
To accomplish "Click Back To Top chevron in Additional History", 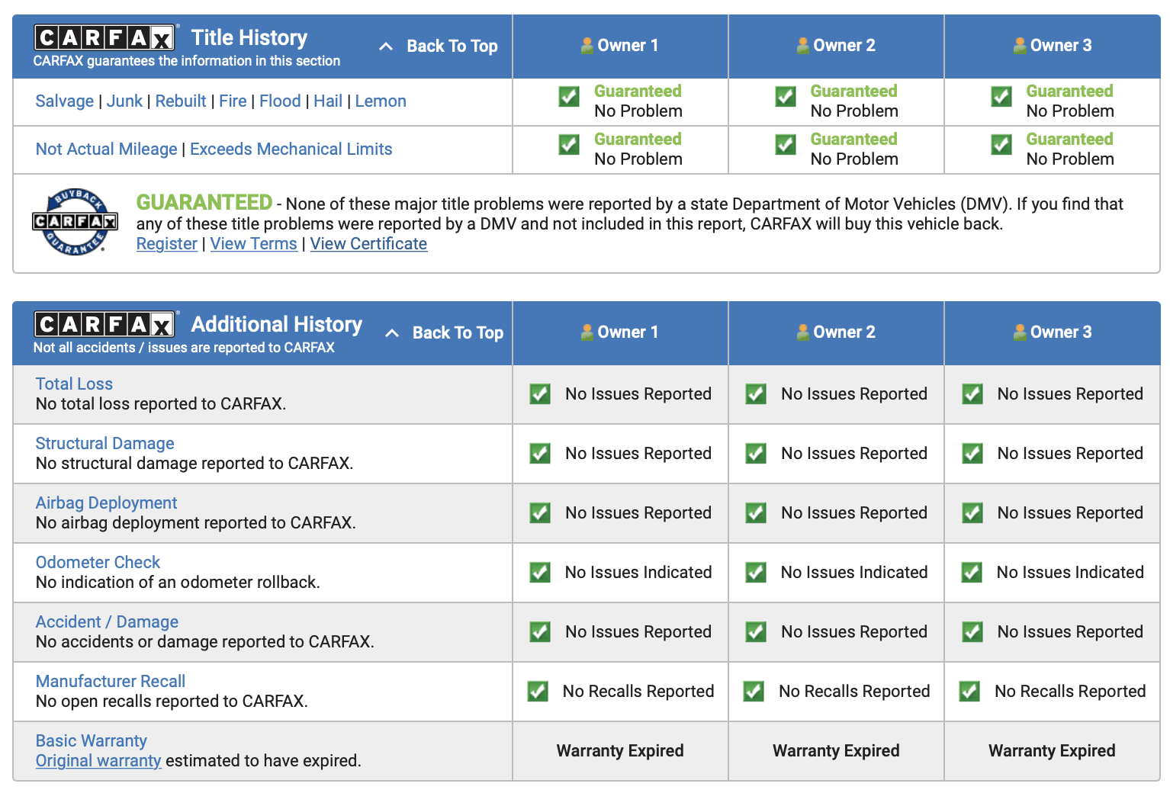I will click(x=392, y=333).
